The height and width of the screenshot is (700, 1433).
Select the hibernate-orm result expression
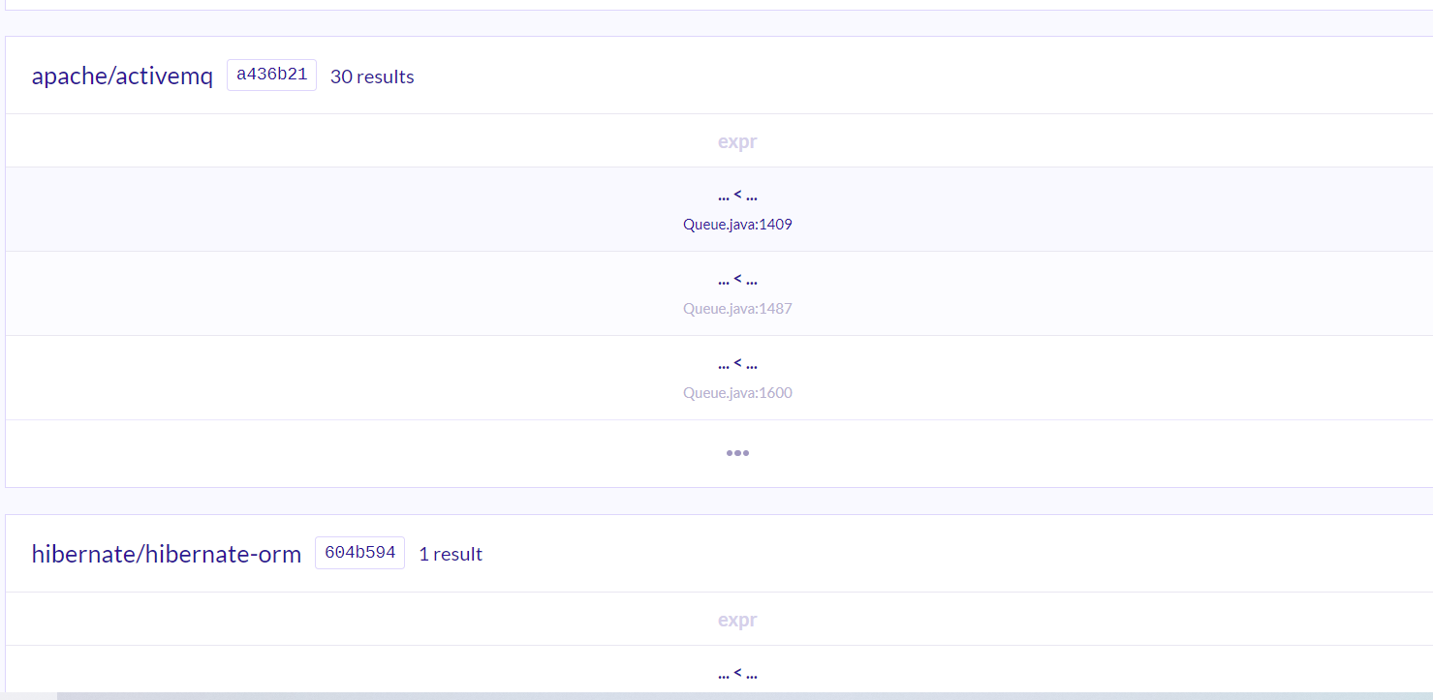(737, 674)
